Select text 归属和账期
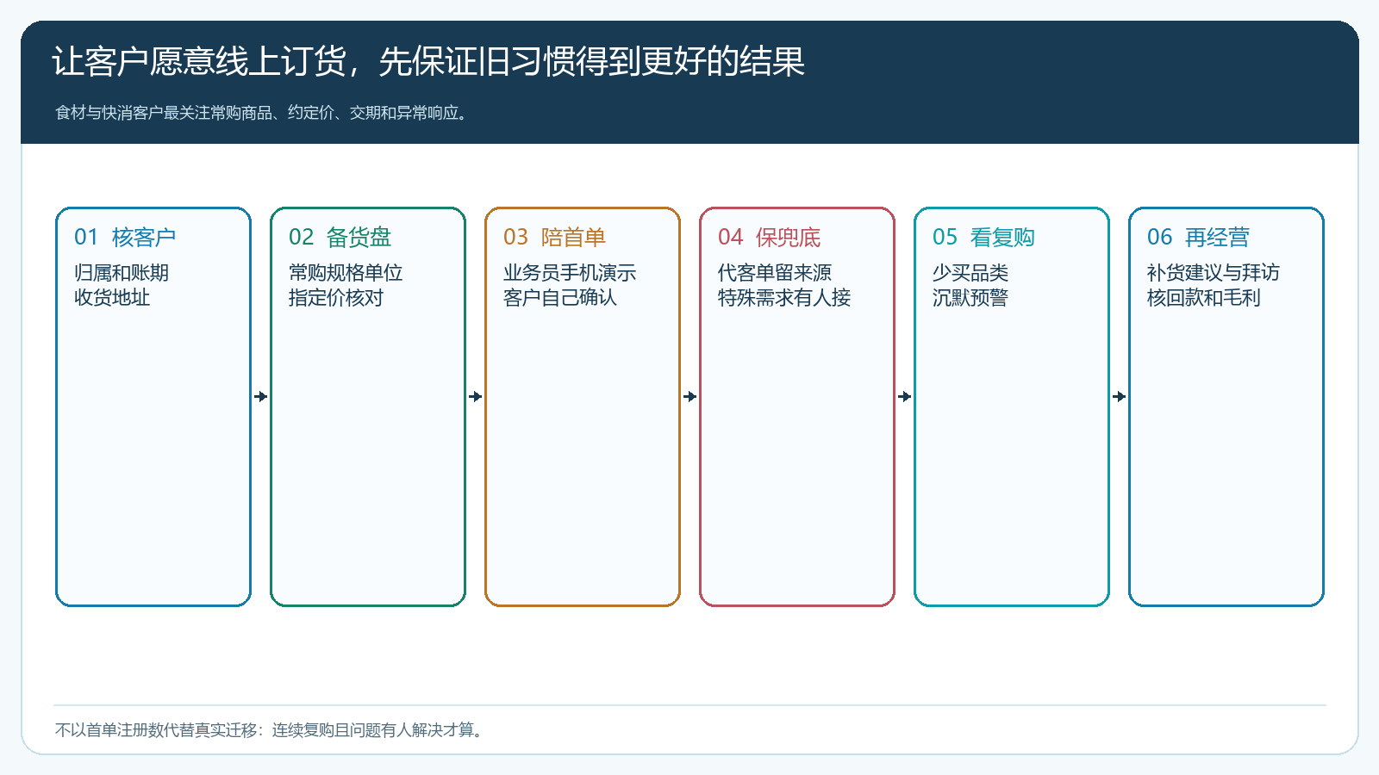1379x775 pixels. pos(122,272)
